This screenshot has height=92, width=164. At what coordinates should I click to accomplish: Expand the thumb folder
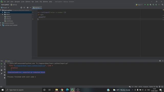point(3,12)
